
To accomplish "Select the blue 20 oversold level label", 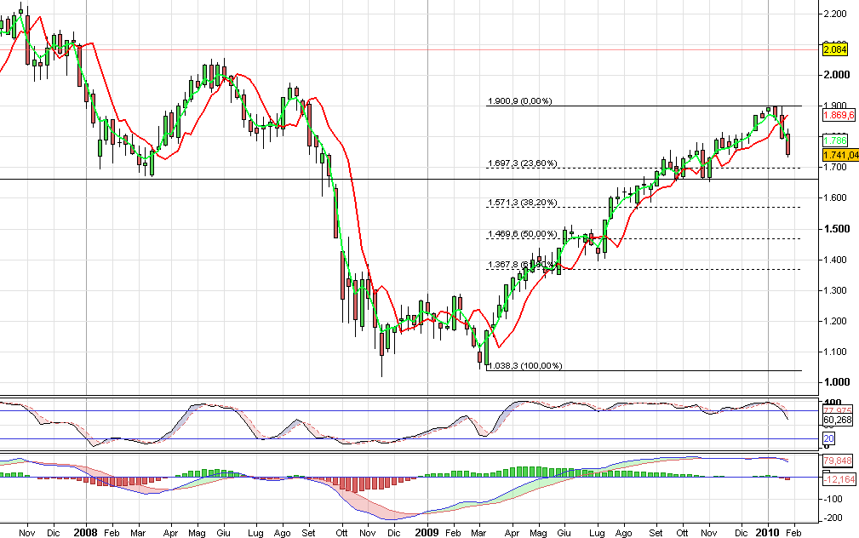I will coord(828,438).
